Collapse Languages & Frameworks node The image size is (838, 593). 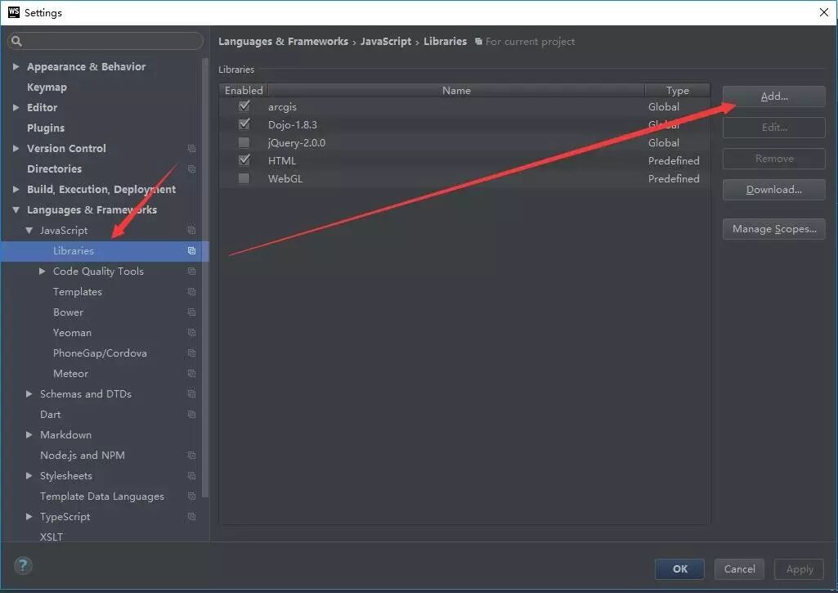coord(16,209)
